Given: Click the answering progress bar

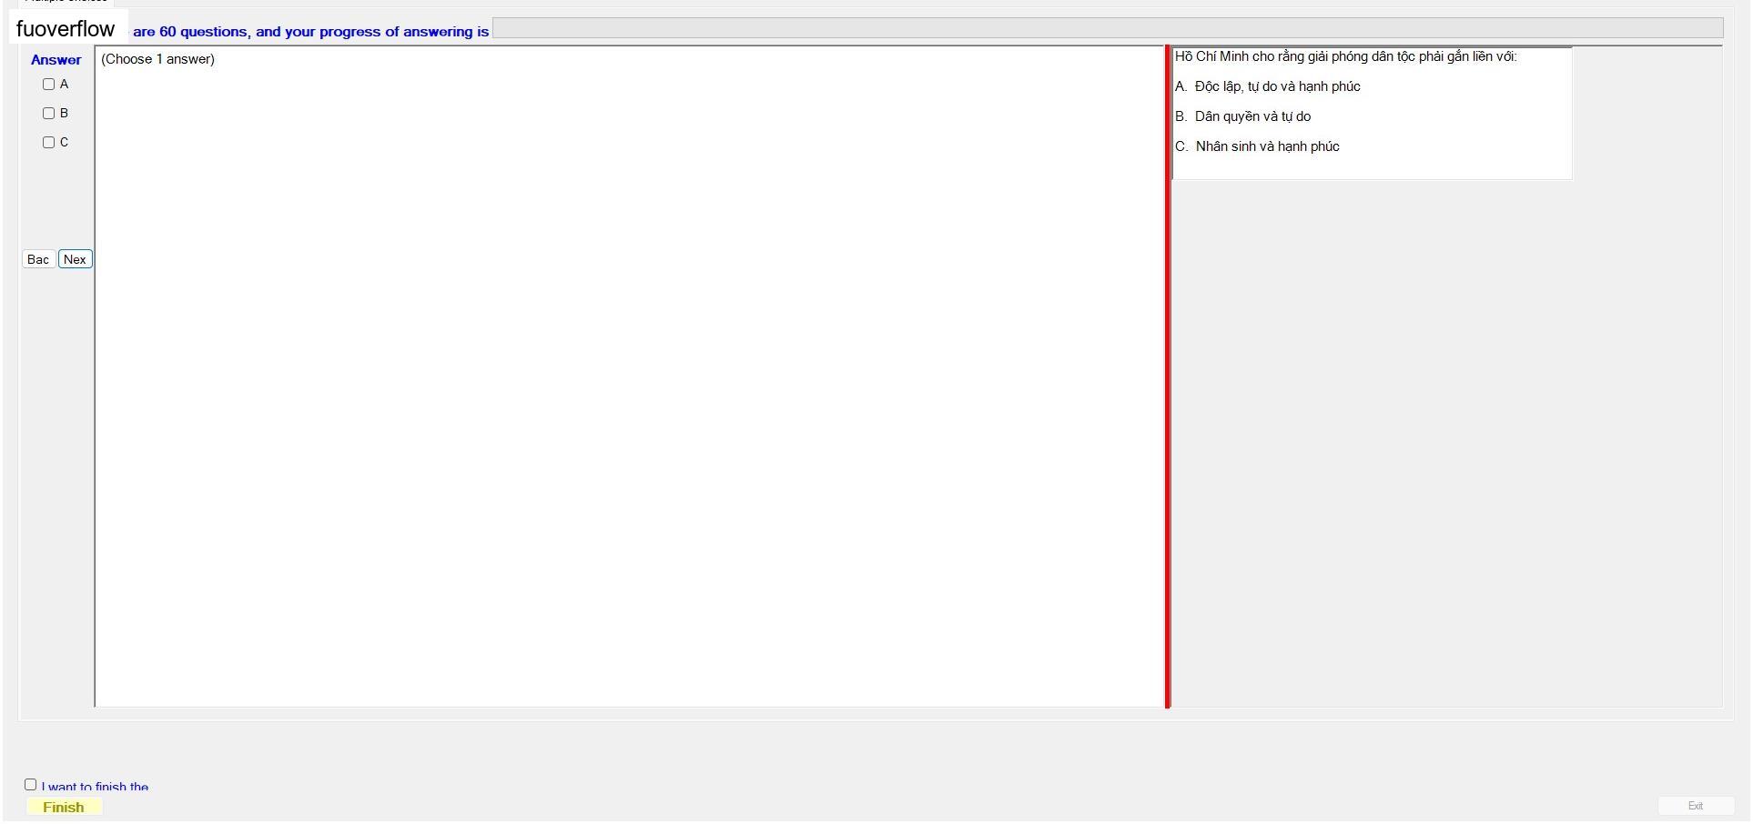Looking at the screenshot, I should coord(1108,29).
